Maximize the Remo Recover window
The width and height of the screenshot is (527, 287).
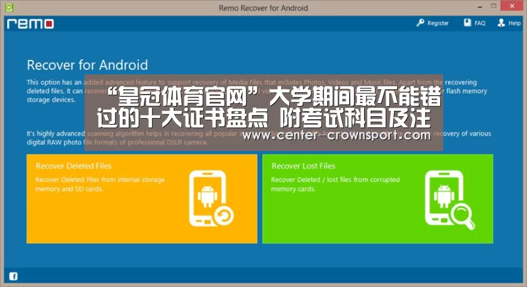tap(493, 6)
